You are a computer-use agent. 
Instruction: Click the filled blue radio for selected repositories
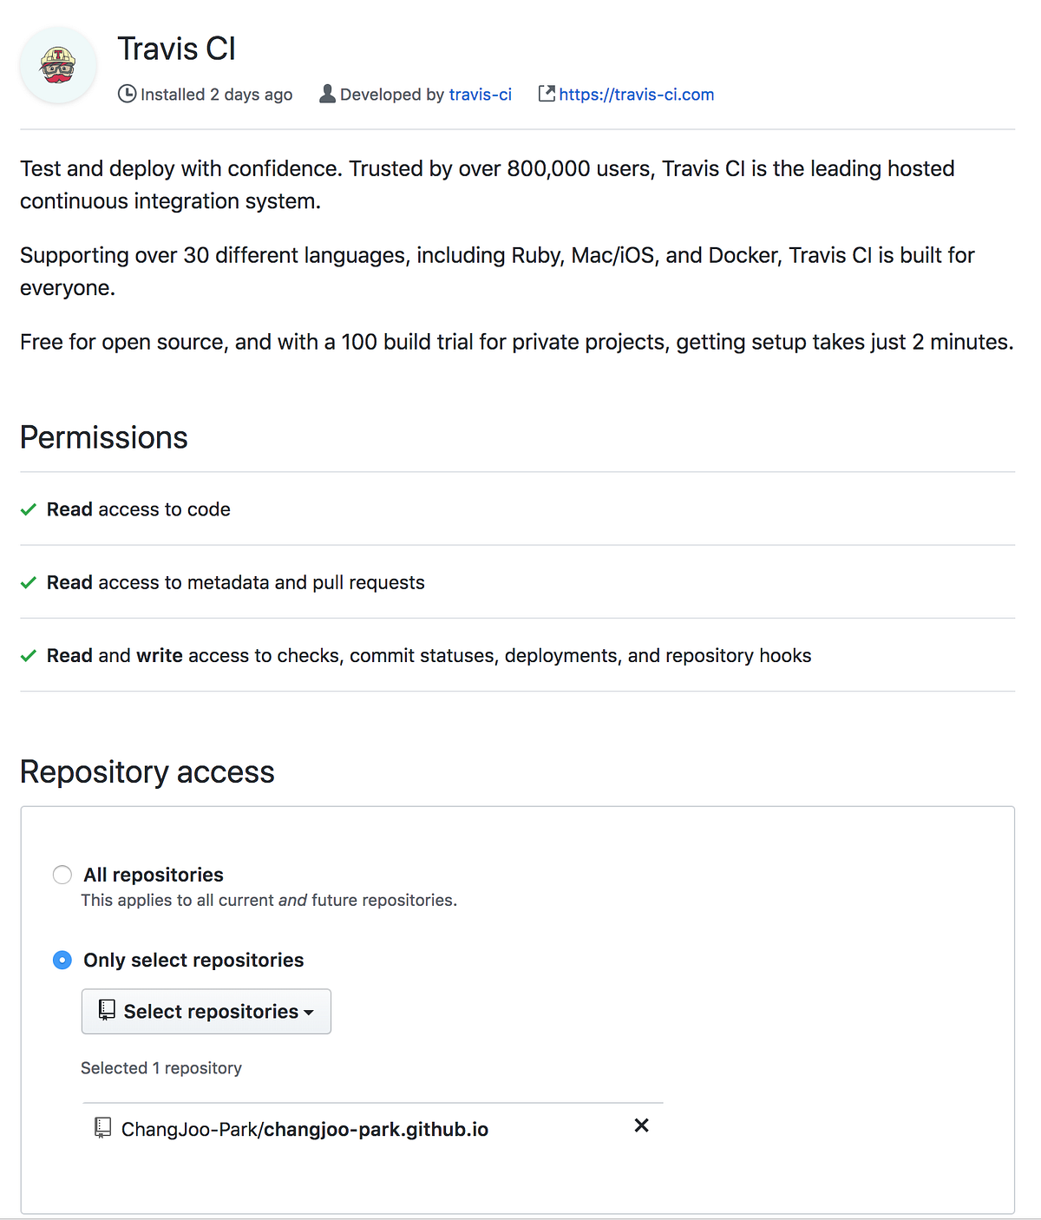62,961
